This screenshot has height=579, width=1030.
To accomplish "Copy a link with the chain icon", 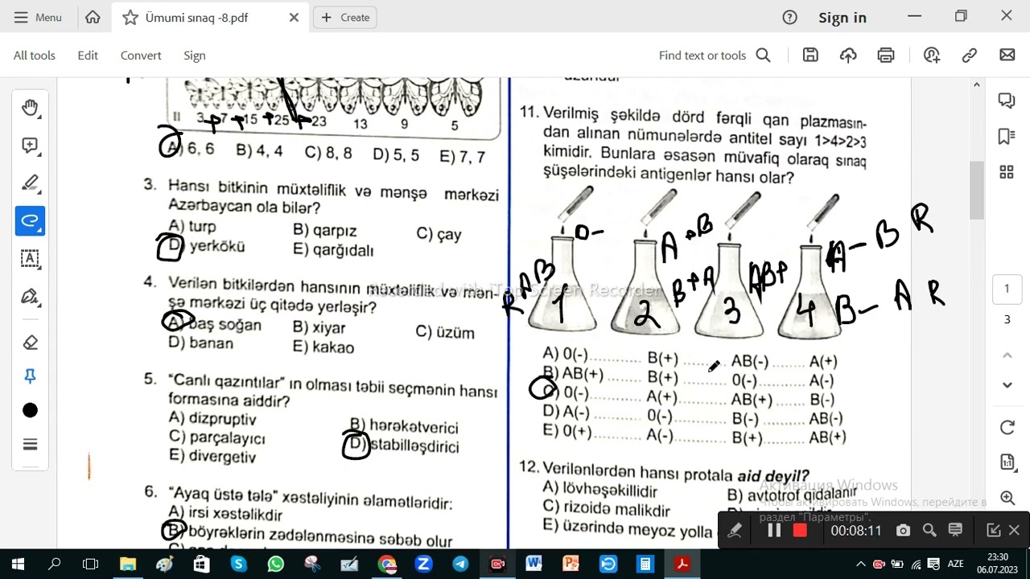I will coord(970,55).
